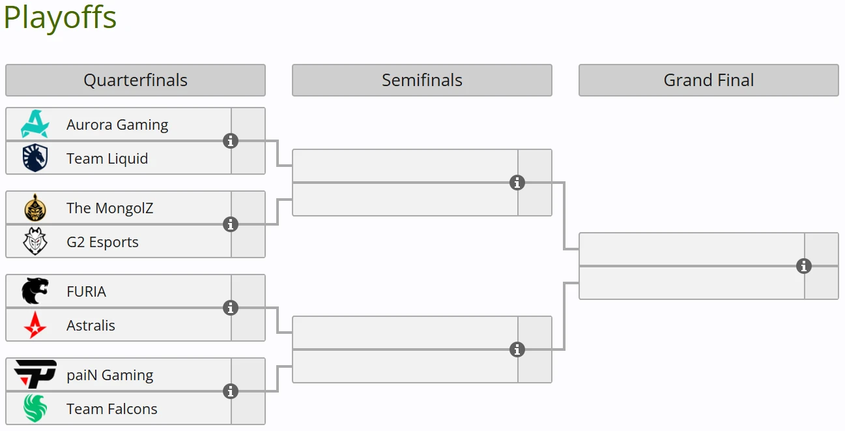Open the Grand Final match info popup
Image resolution: width=845 pixels, height=431 pixels.
point(804,266)
